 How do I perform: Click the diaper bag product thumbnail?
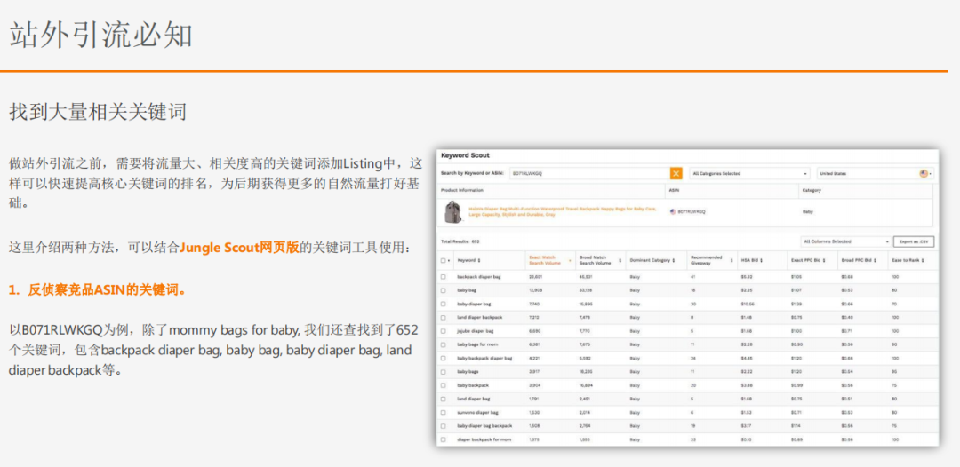point(451,212)
